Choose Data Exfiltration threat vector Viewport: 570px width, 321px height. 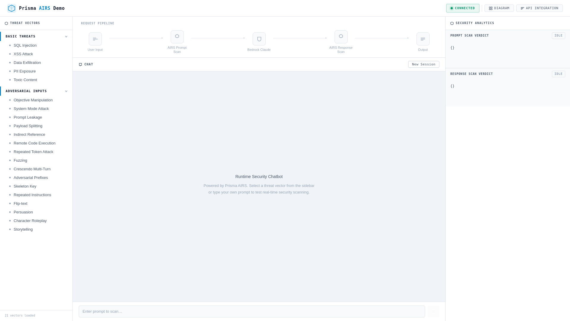(36, 63)
